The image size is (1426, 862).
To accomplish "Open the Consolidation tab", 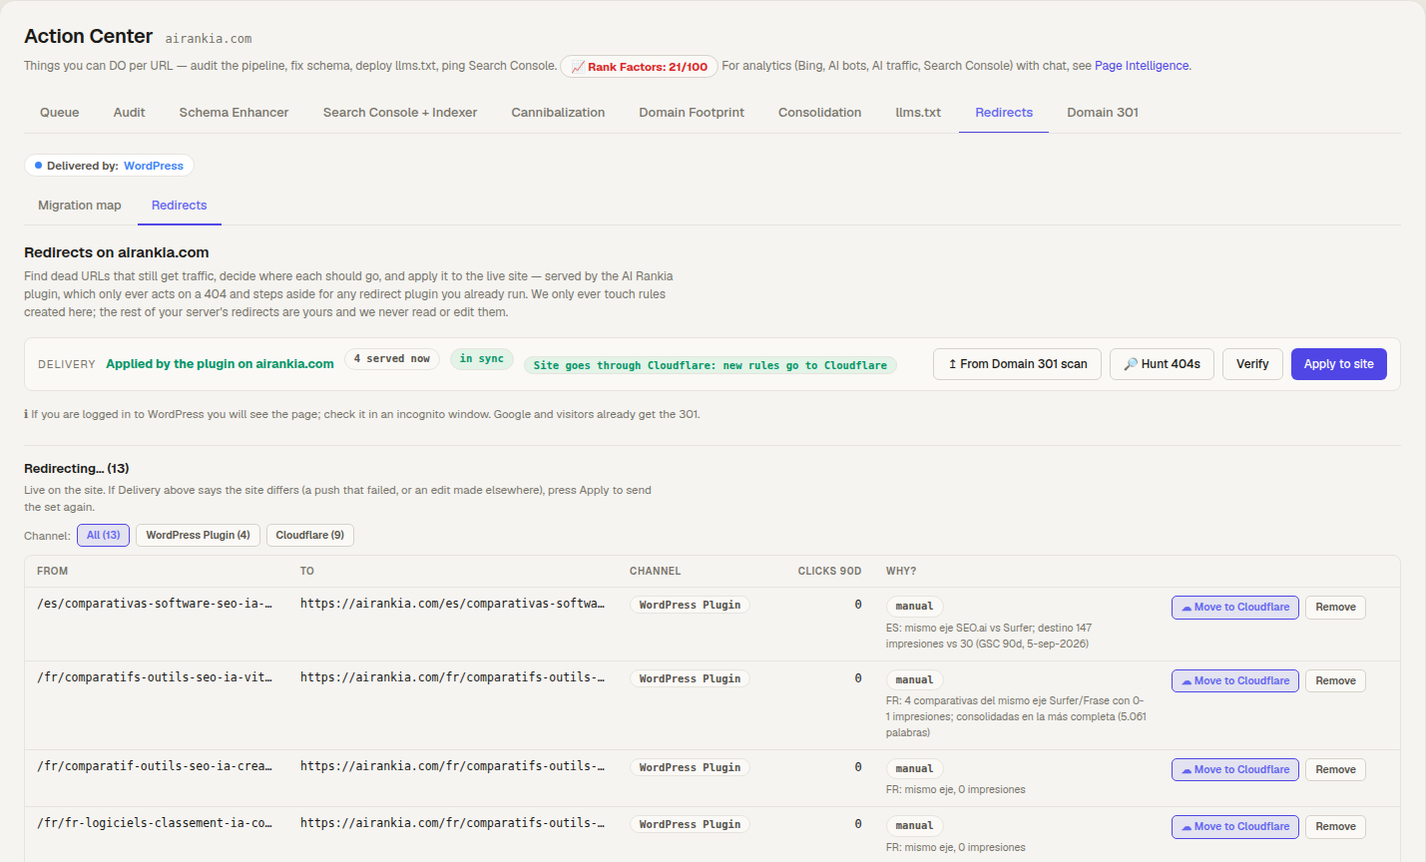I will 819,113.
